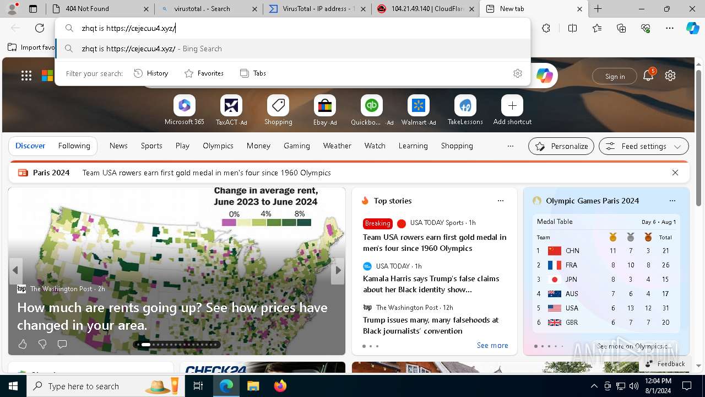Open the app launcher grid icon
The height and width of the screenshot is (397, 705).
(x=26, y=76)
